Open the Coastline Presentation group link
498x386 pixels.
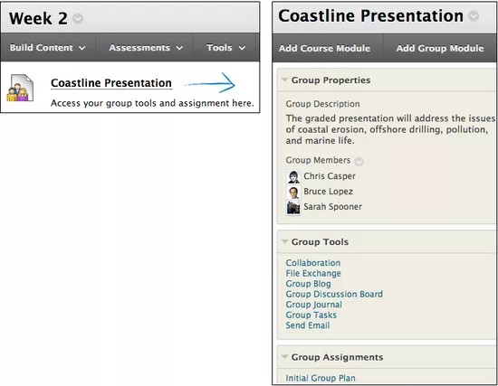coord(111,83)
